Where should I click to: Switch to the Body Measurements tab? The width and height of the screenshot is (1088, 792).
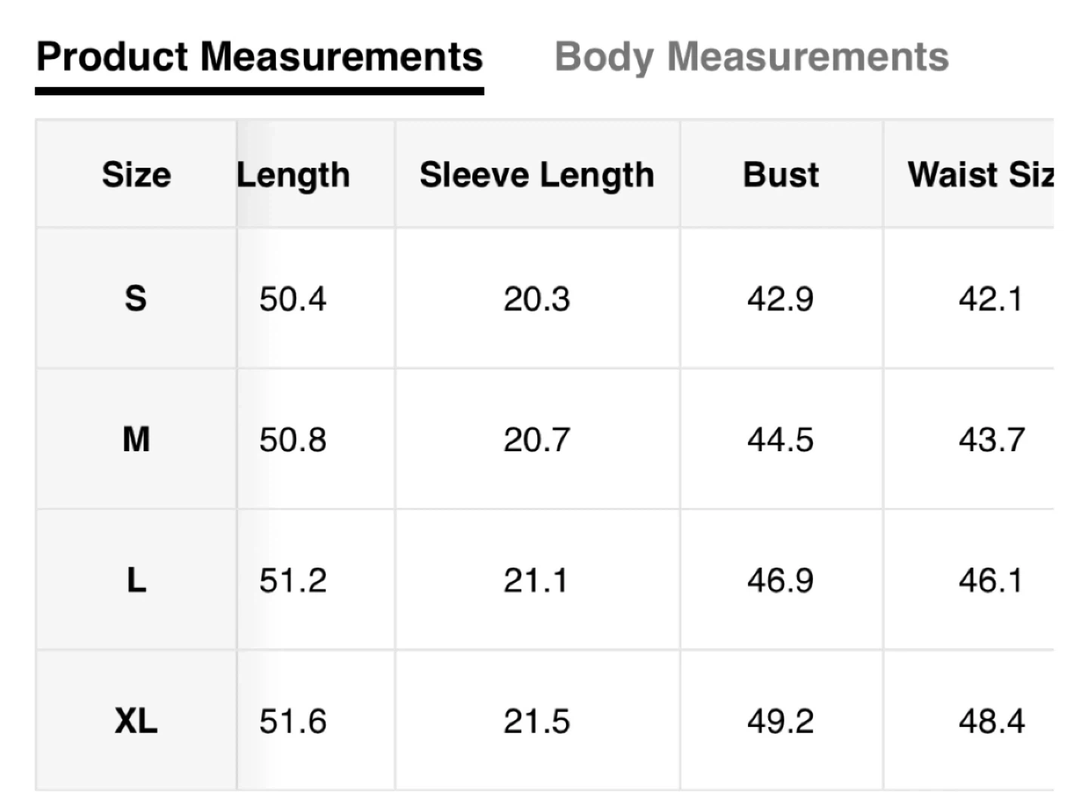pos(751,57)
